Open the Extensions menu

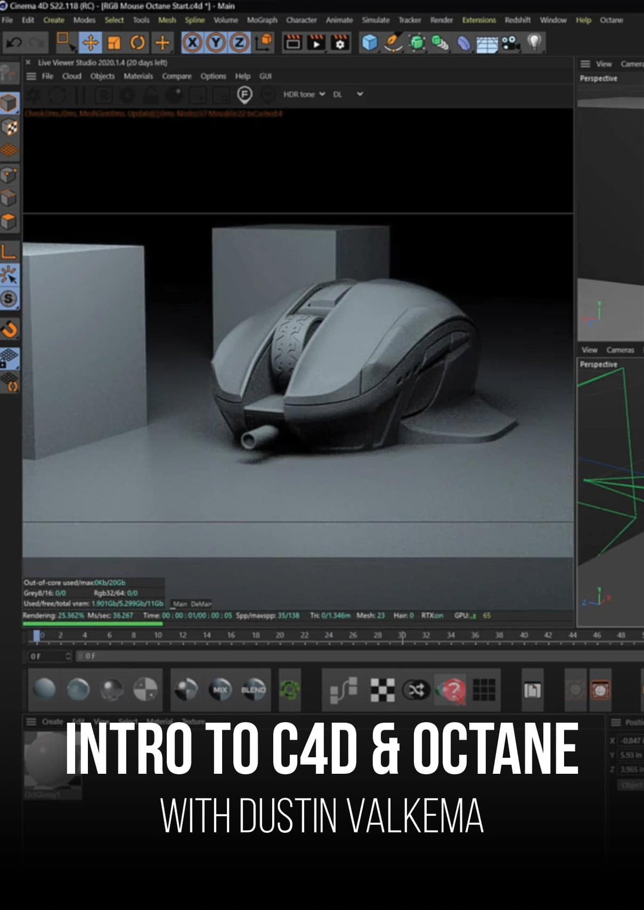pos(479,20)
